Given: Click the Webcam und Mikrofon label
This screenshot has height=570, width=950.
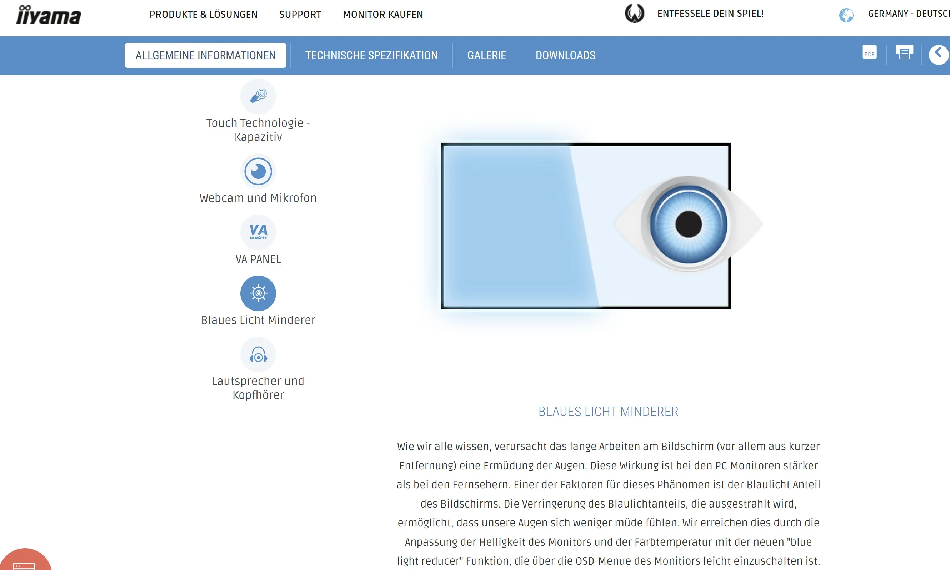Looking at the screenshot, I should point(258,198).
